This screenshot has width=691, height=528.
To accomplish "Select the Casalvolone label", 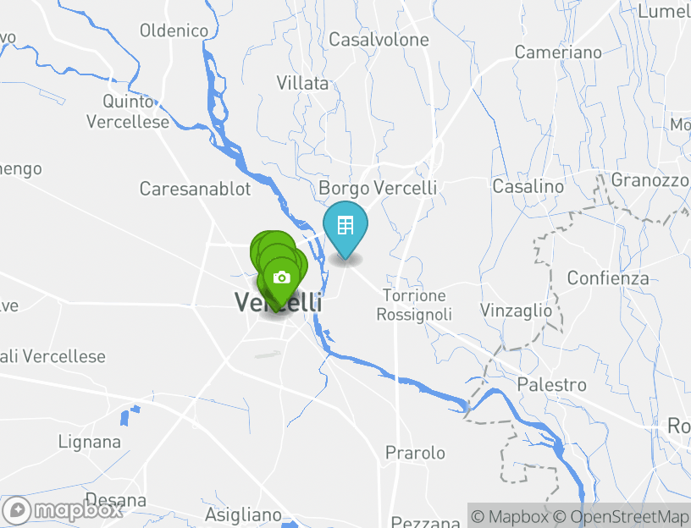I will pyautogui.click(x=379, y=40).
